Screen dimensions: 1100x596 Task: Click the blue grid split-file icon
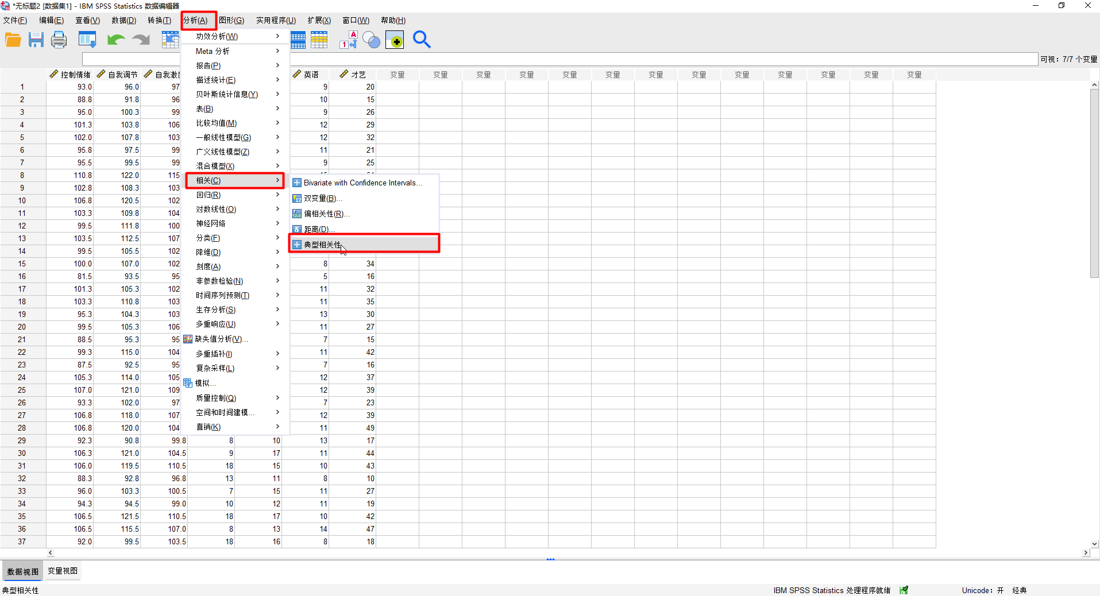pos(298,40)
